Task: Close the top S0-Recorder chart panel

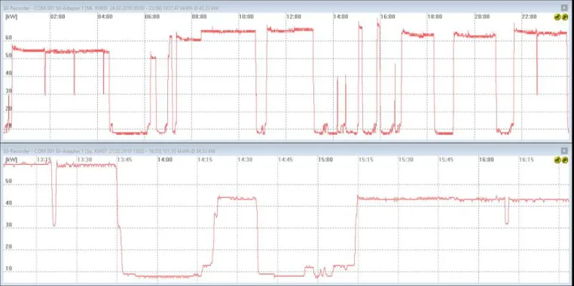Action: [x=564, y=8]
